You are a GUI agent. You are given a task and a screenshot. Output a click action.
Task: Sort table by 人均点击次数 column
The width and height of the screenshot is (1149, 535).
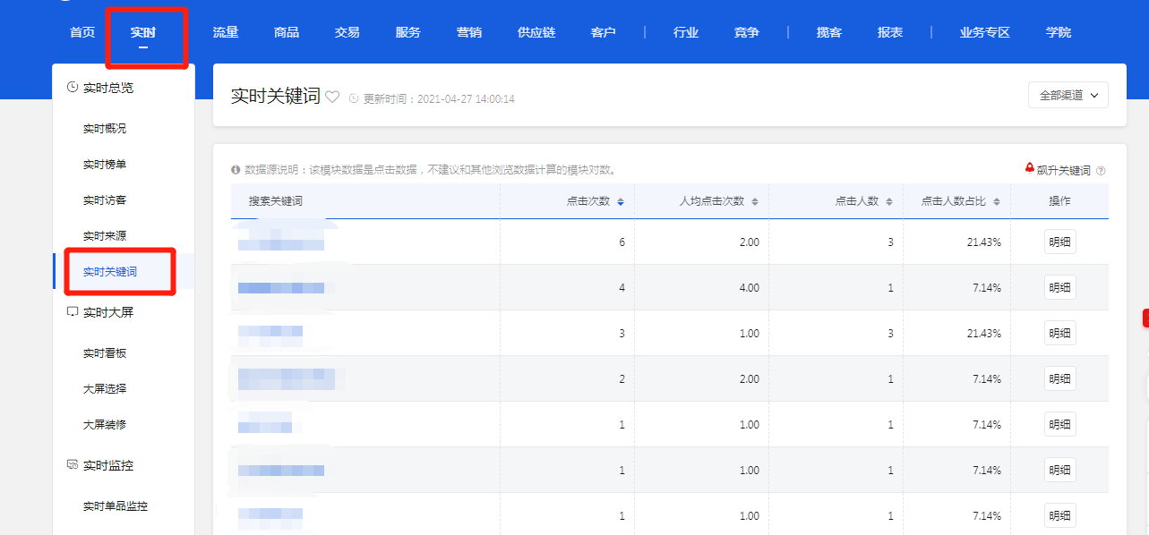click(x=755, y=202)
